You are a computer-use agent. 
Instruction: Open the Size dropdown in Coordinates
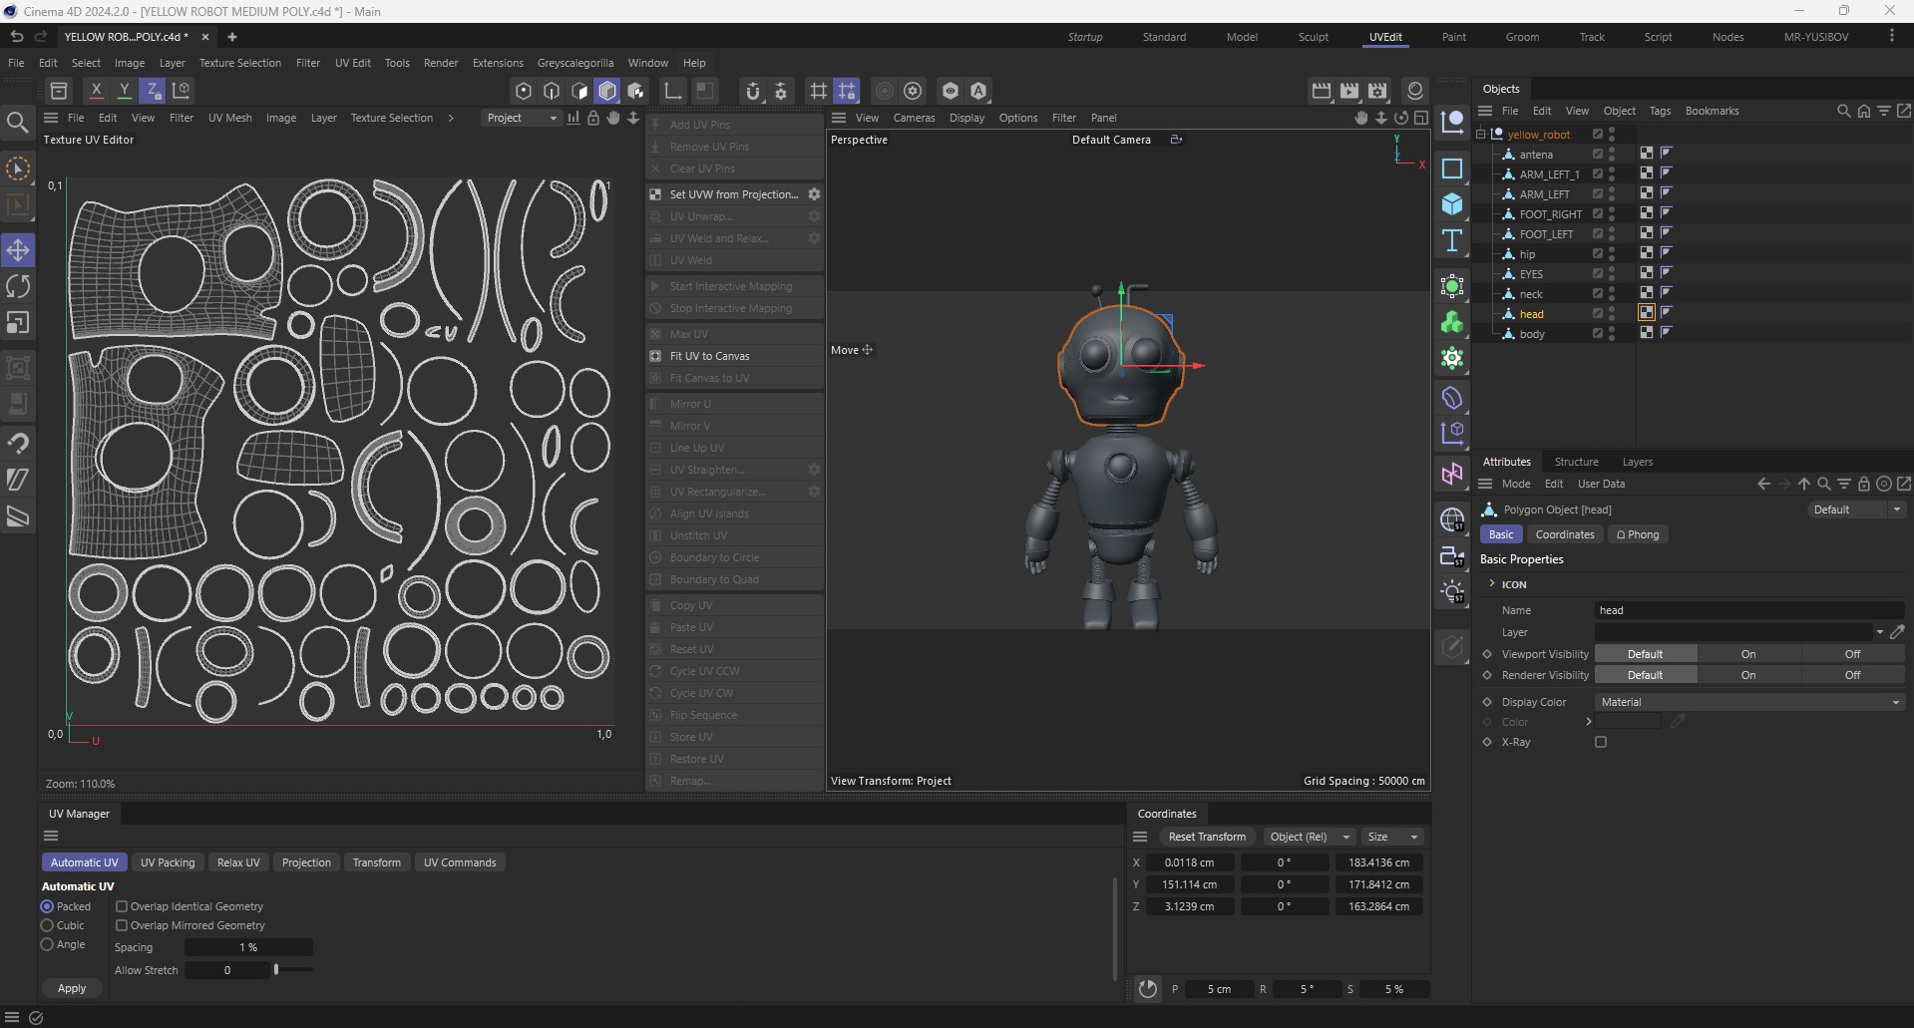1392,837
